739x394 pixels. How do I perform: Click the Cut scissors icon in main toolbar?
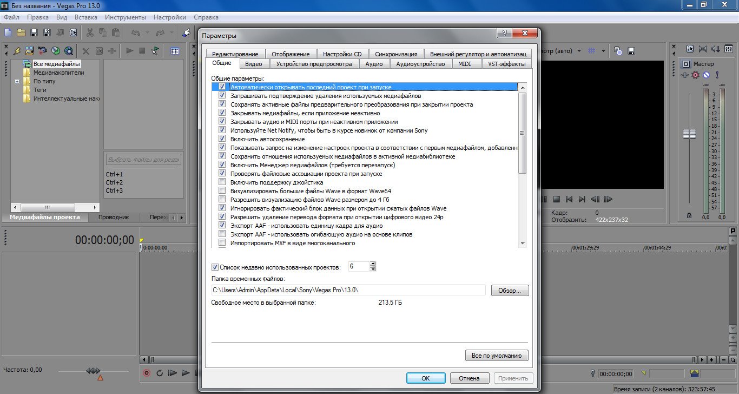click(90, 33)
